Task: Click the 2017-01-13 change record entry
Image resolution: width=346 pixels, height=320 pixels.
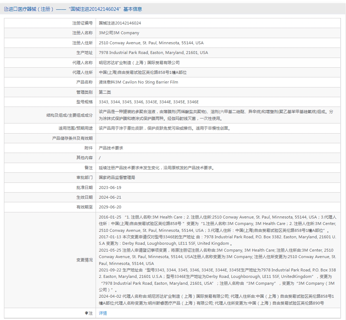Action: 218,240
